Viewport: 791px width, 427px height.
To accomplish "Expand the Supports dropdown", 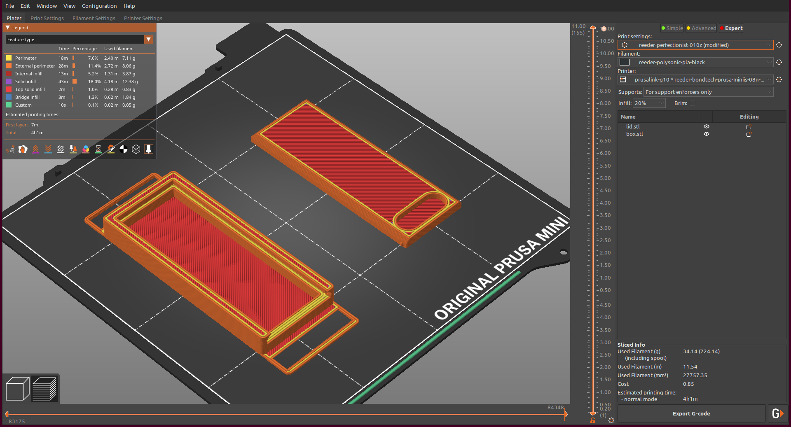I will pyautogui.click(x=770, y=92).
